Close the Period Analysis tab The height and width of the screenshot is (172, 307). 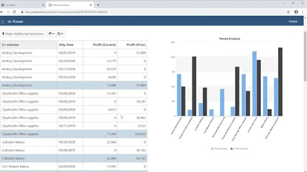coord(91,5)
